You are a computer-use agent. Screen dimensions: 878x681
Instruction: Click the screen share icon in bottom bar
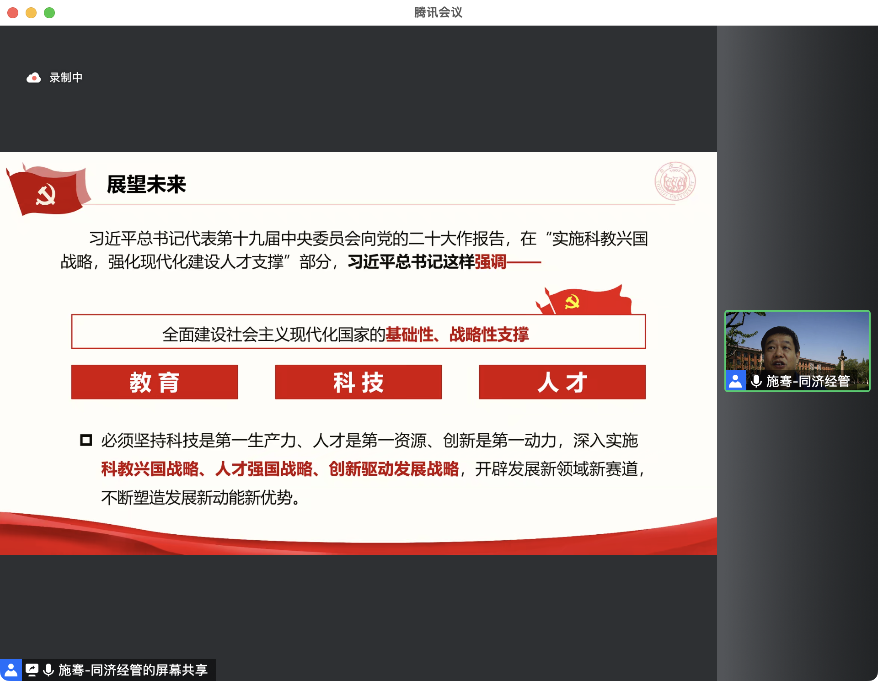click(32, 670)
